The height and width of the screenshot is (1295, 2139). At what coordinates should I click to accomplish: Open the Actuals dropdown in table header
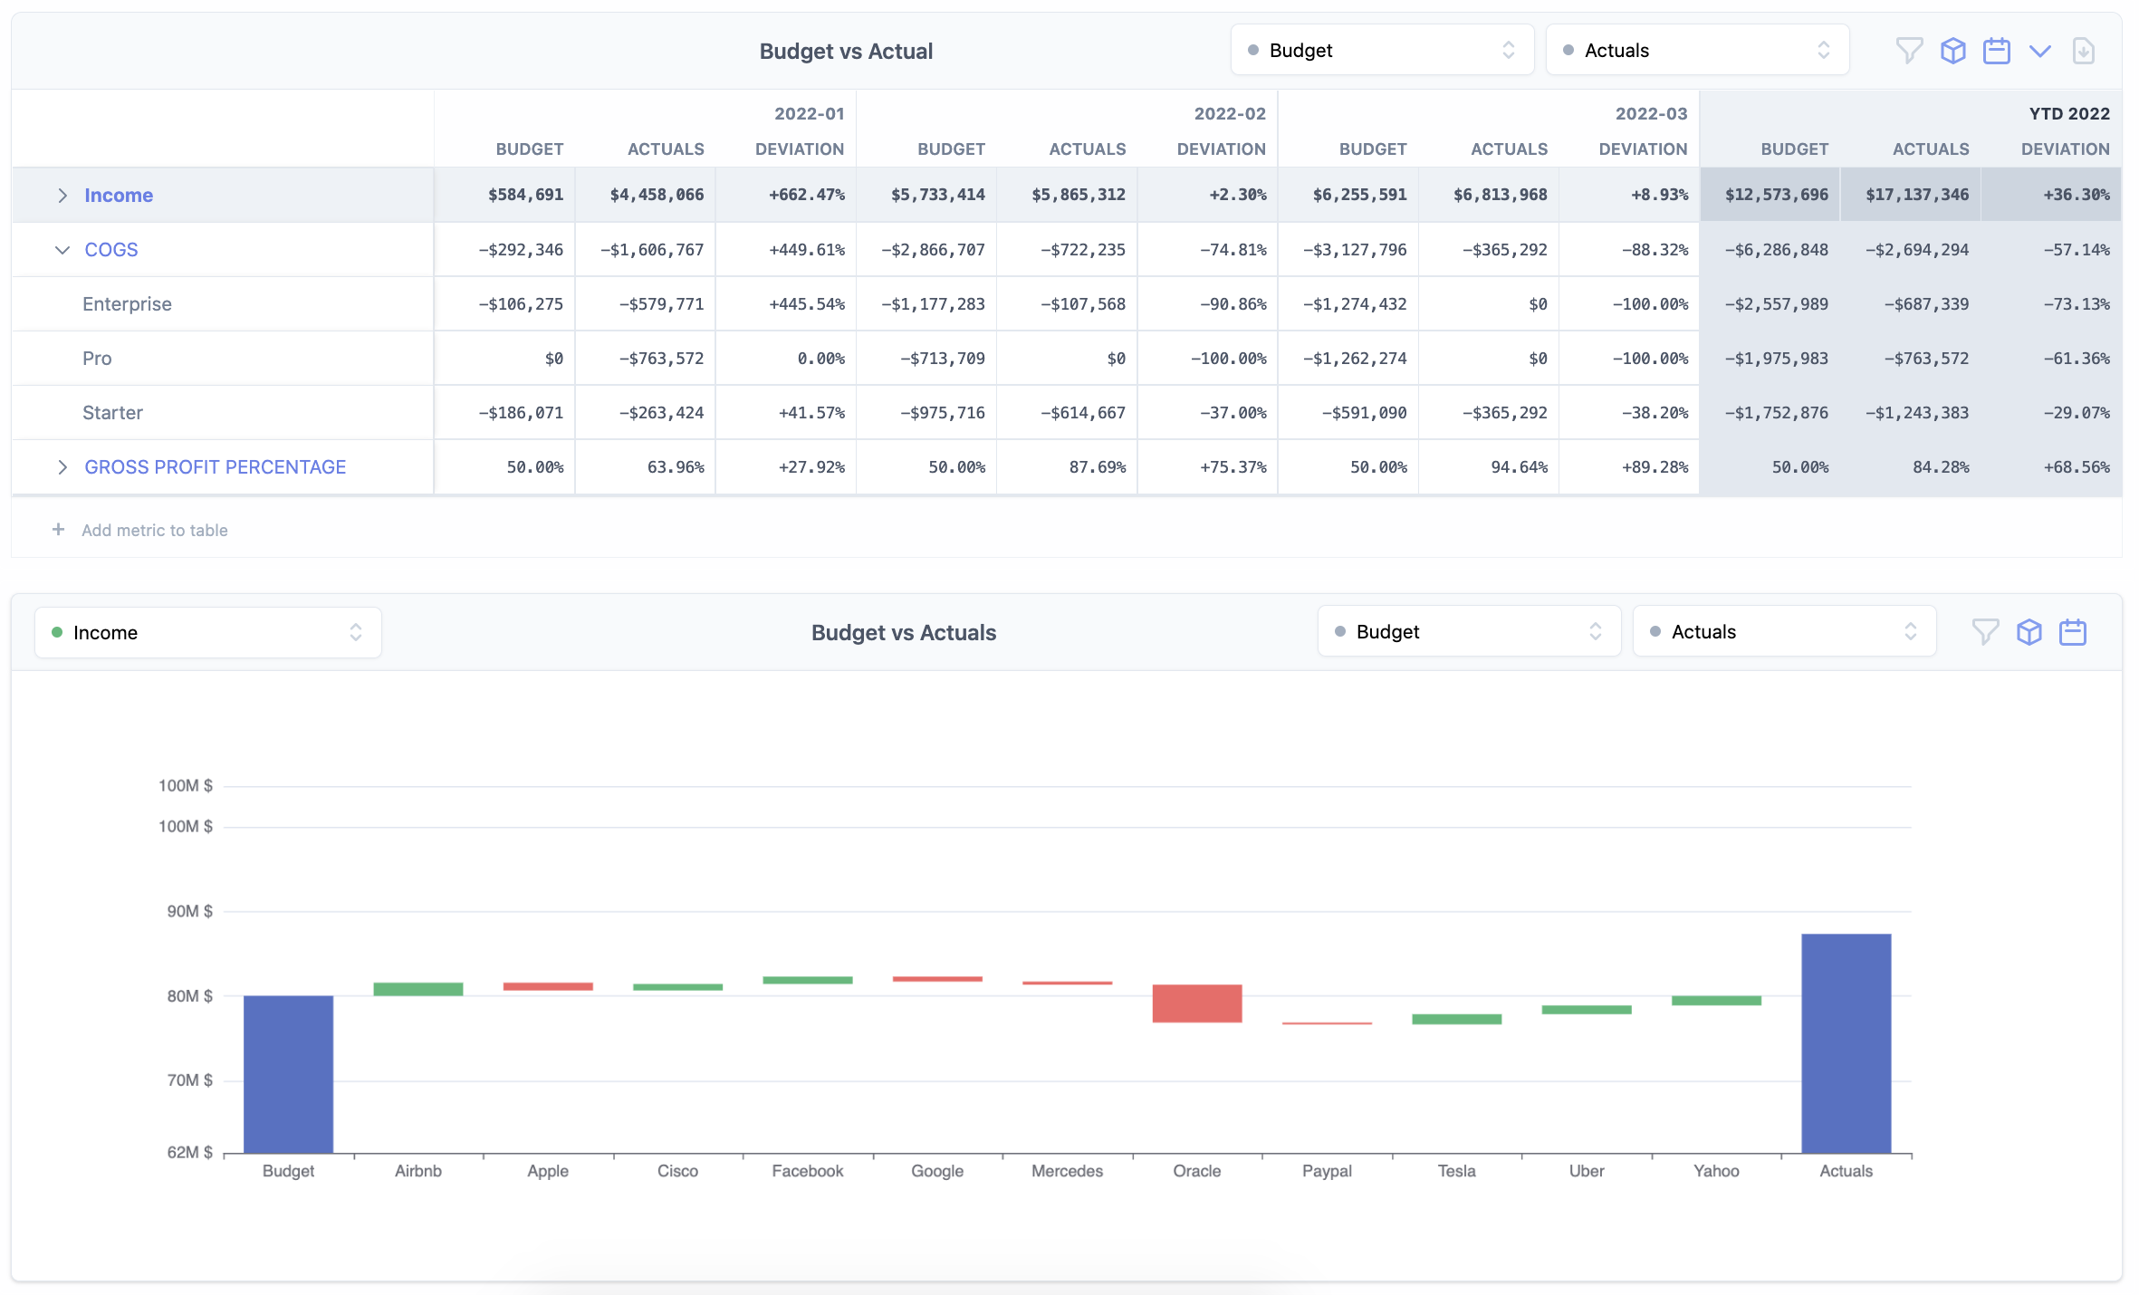point(1697,51)
